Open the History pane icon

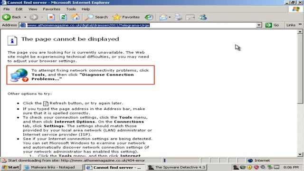click(149, 17)
